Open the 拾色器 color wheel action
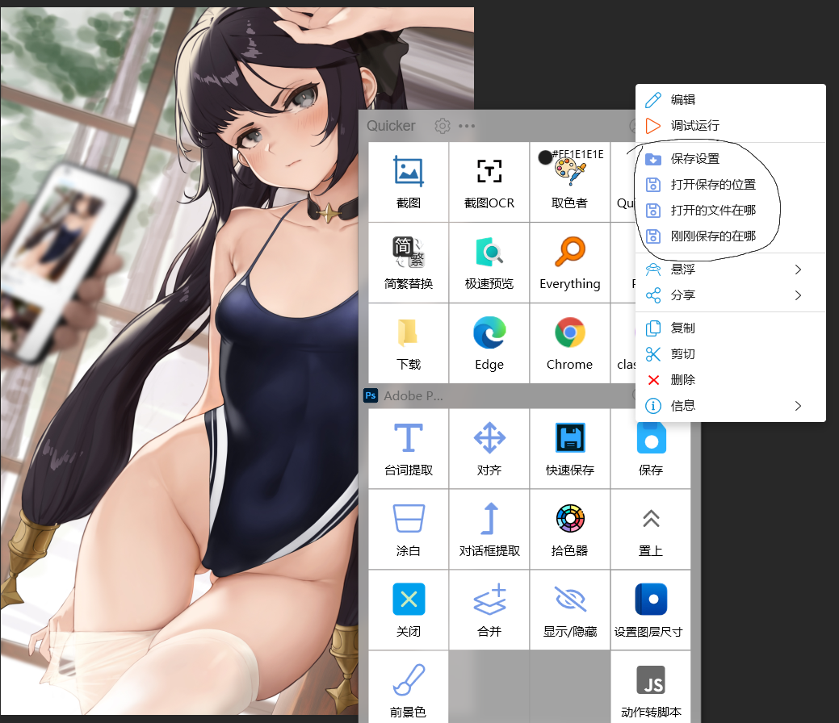Image resolution: width=839 pixels, height=723 pixels. 570,529
